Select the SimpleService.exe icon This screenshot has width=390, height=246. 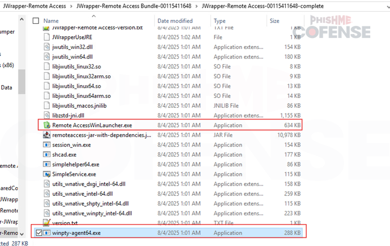(47, 174)
